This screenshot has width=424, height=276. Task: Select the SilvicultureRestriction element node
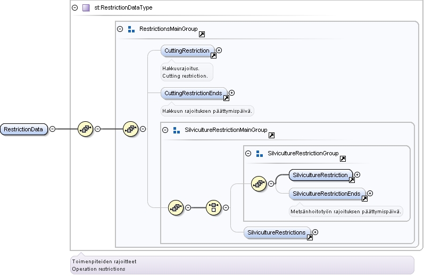click(321, 175)
